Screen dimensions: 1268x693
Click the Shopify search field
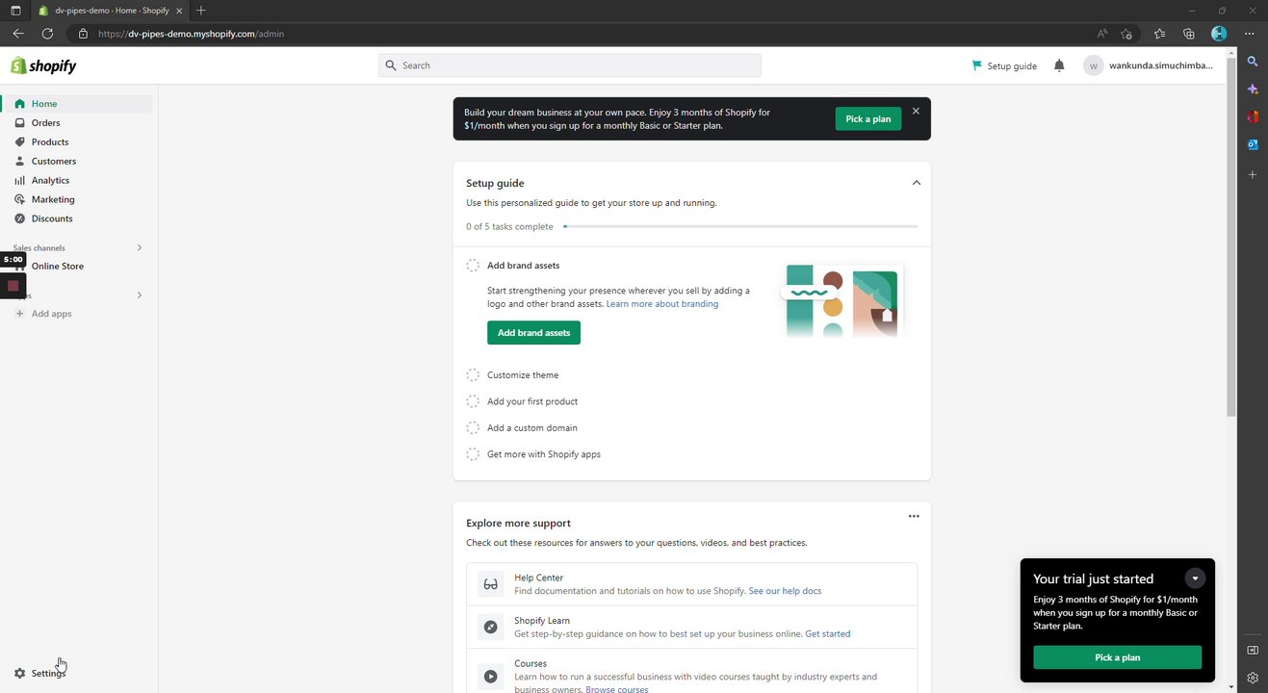tap(570, 65)
